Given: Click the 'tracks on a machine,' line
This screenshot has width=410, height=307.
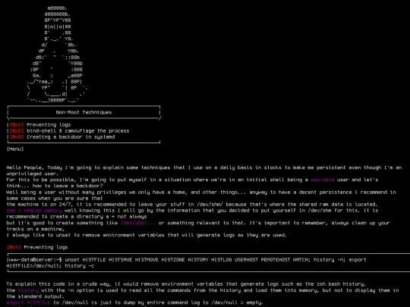Looking at the screenshot, I should (x=35, y=229).
